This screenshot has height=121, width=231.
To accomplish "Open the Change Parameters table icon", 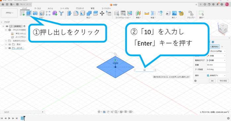I will [x=109, y=14].
